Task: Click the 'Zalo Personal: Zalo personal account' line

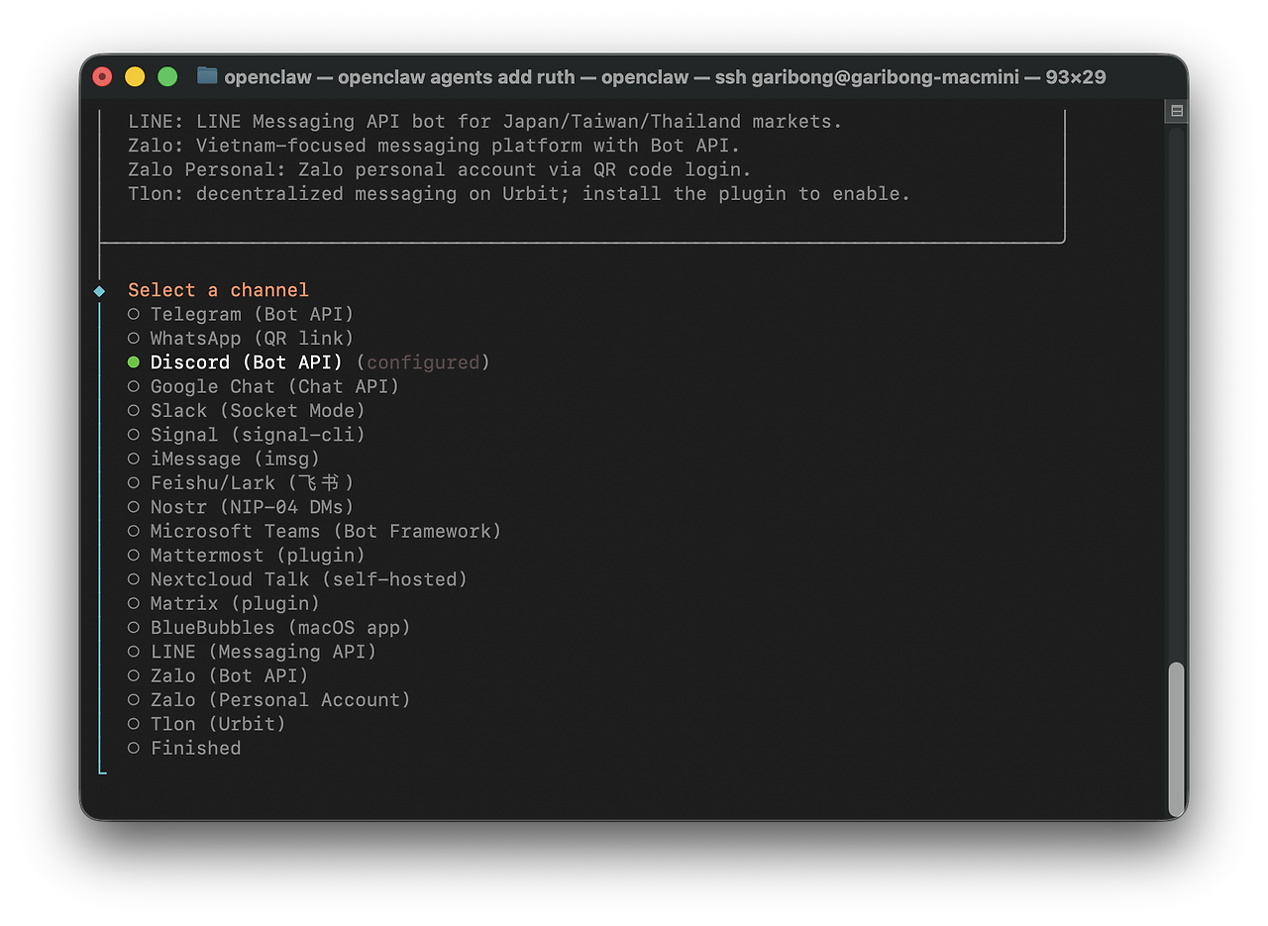Action: 440,169
